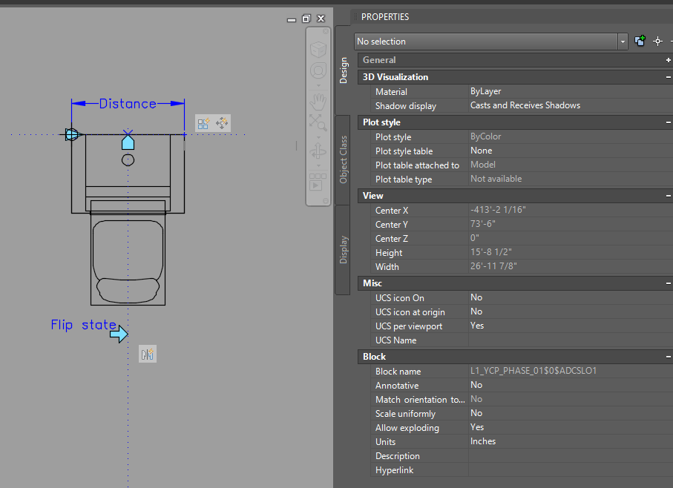Click the Flip state arrow grip
Screen dimensions: 673x488
(119, 334)
